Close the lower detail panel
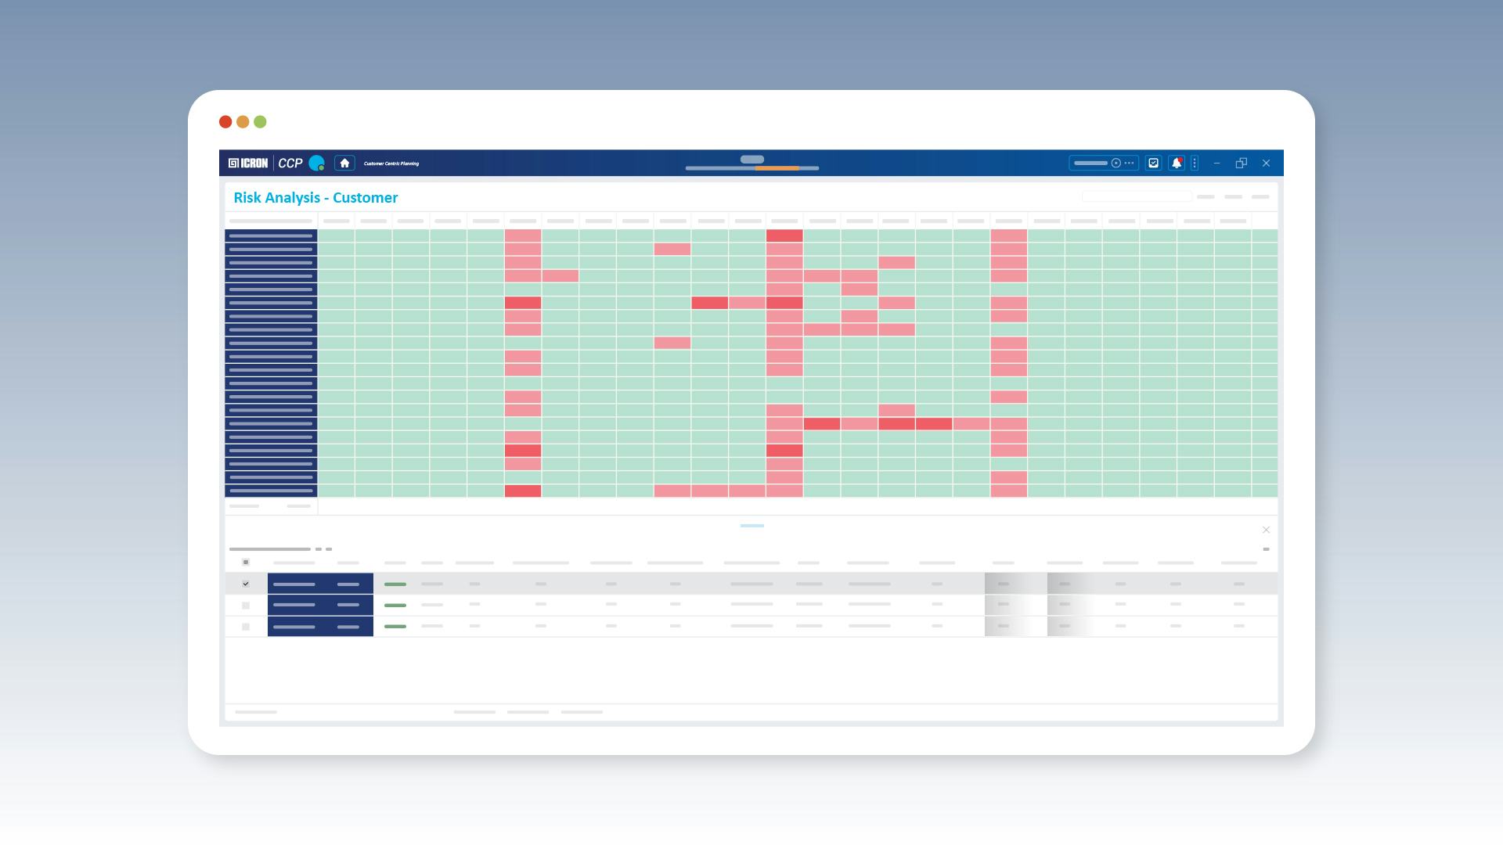Screen dimensions: 1503x845 point(1266,530)
